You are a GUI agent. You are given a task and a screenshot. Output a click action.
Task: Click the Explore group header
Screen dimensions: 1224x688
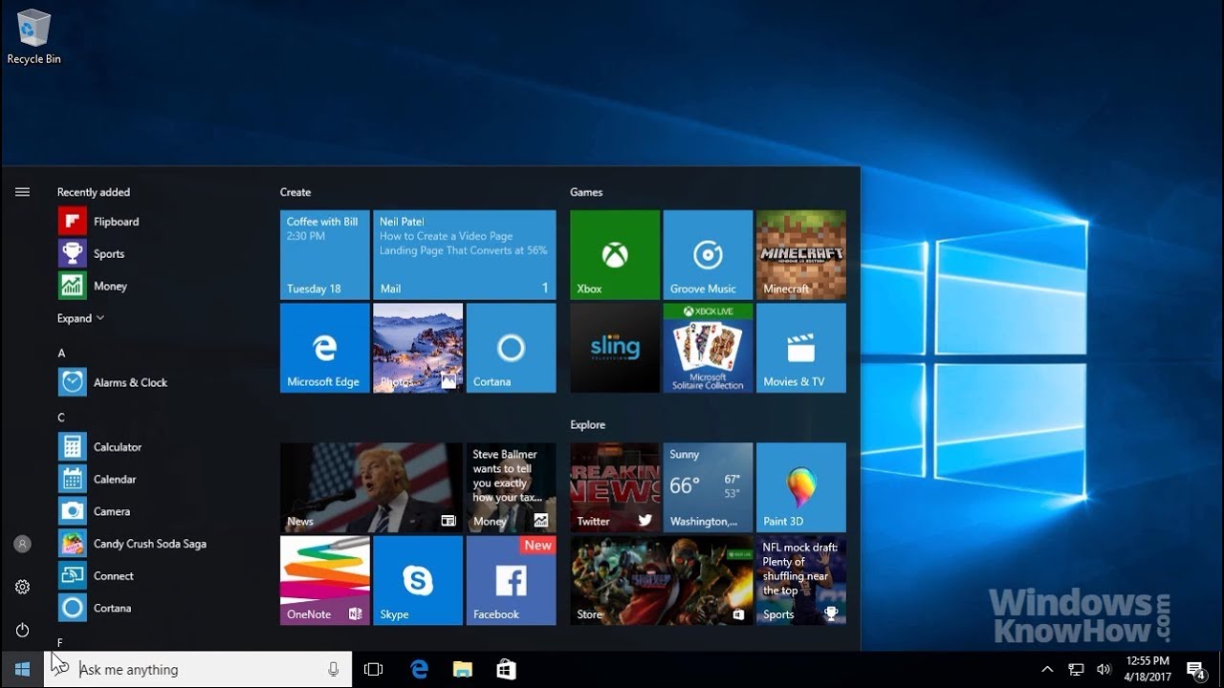tap(588, 424)
